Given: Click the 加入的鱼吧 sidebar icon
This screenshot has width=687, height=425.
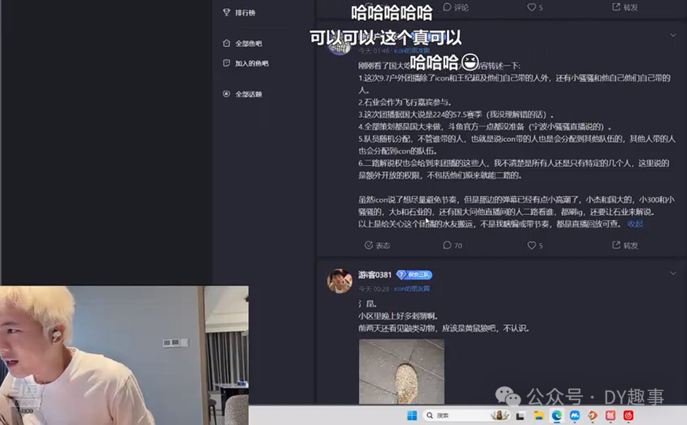Looking at the screenshot, I should 226,63.
